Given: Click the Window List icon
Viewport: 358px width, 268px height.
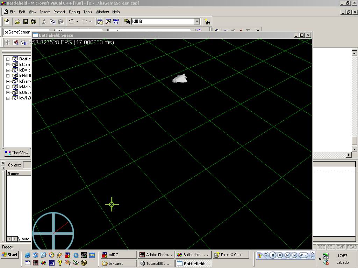Looking at the screenshot, I should 116,22.
